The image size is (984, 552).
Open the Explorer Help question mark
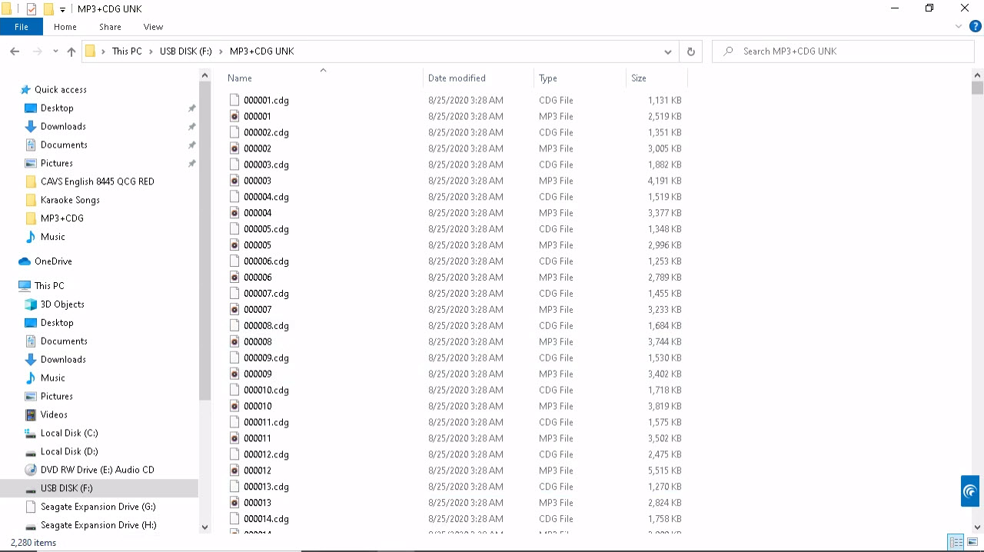pos(976,26)
